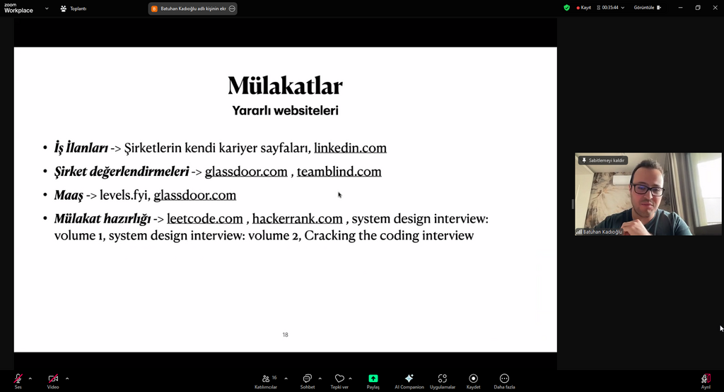Image resolution: width=724 pixels, height=392 pixels.
Task: Click Batuhan Kadıoğlu's video thumbnail
Action: [x=648, y=194]
